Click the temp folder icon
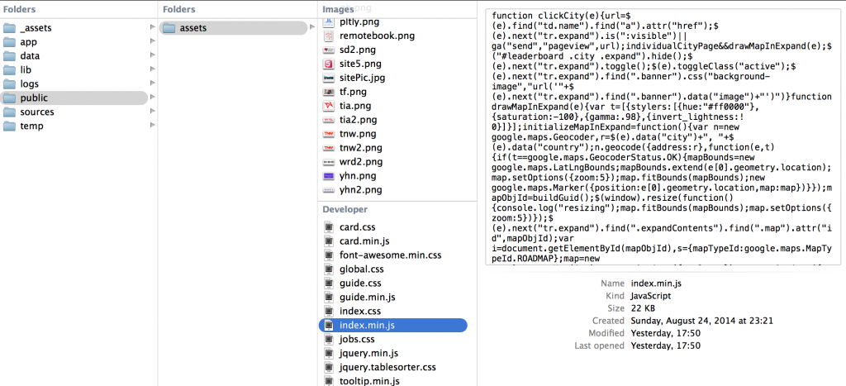 tap(10, 126)
